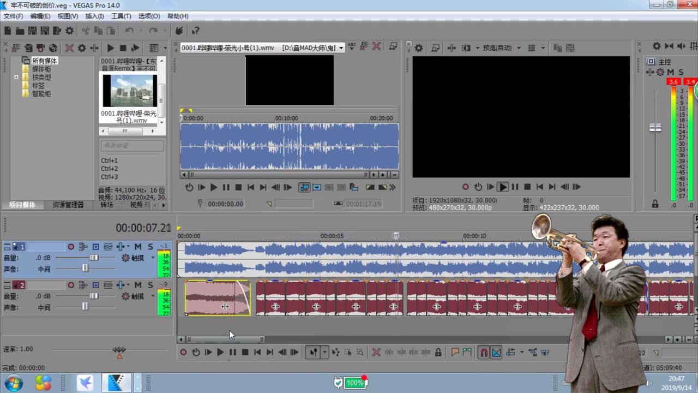Toggle automatic crossfades icon
This screenshot has height=393, width=698.
(496, 353)
